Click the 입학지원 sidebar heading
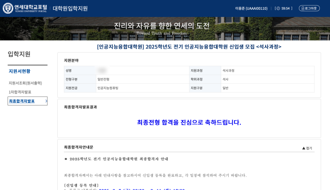This screenshot has height=190, width=330. [19, 54]
